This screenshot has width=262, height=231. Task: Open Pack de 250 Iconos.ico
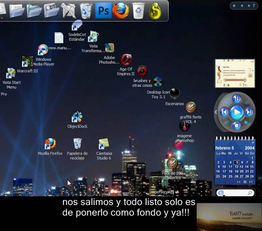click(172, 163)
